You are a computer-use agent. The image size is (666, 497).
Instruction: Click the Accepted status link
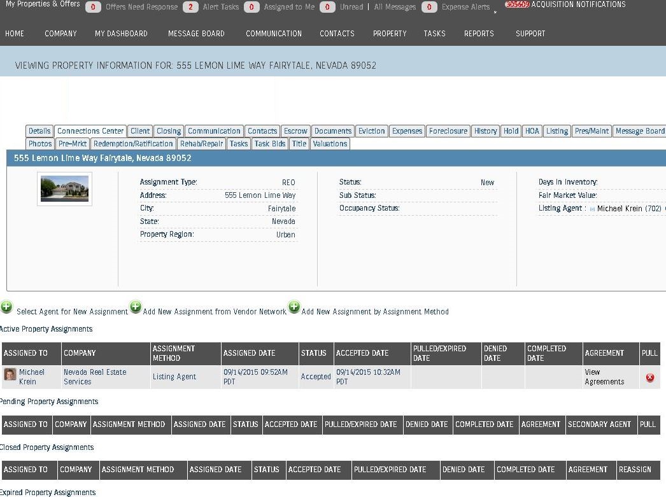(x=316, y=377)
